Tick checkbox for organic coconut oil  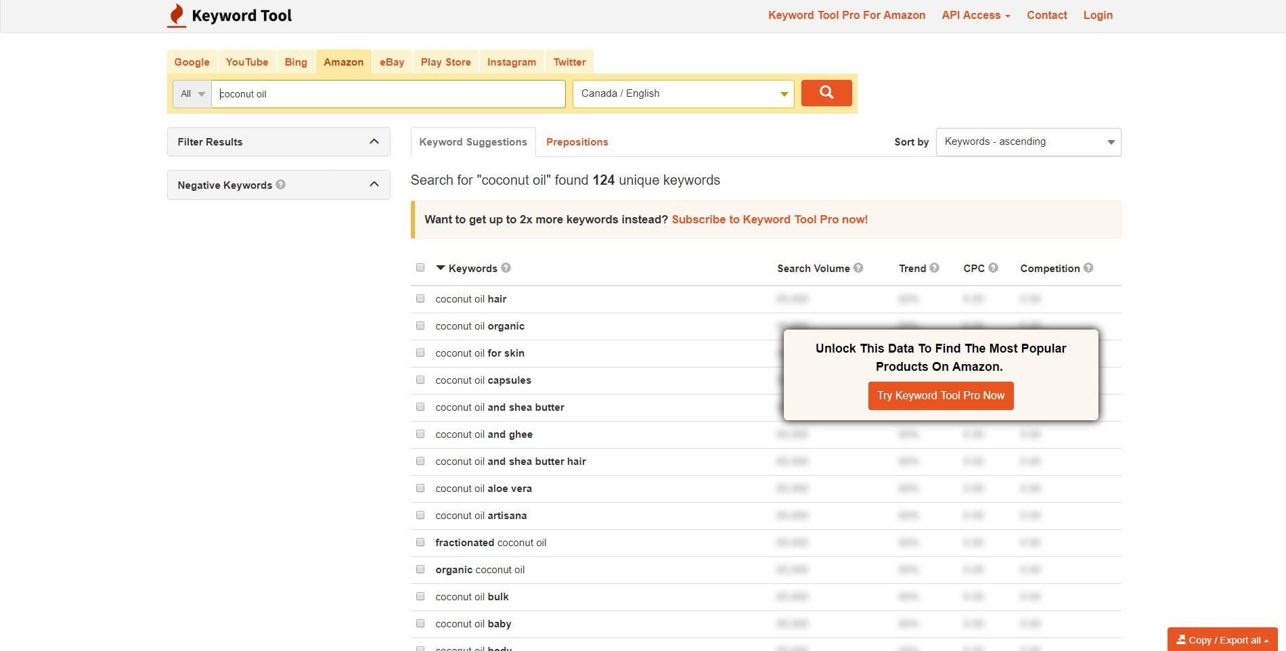(420, 569)
